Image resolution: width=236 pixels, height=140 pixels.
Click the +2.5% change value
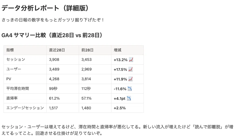pyautogui.click(x=120, y=108)
